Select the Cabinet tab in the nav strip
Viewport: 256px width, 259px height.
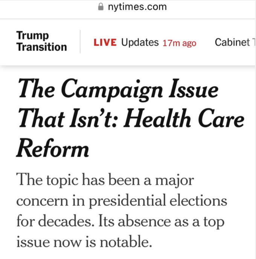pyautogui.click(x=232, y=43)
